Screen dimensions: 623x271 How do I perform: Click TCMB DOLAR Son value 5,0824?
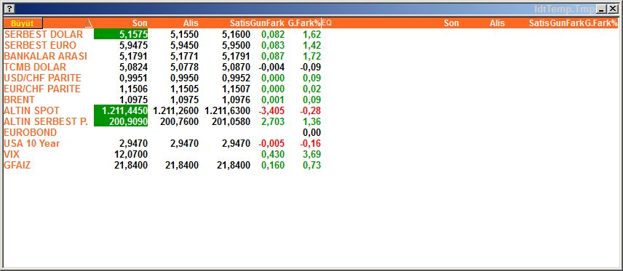click(133, 67)
